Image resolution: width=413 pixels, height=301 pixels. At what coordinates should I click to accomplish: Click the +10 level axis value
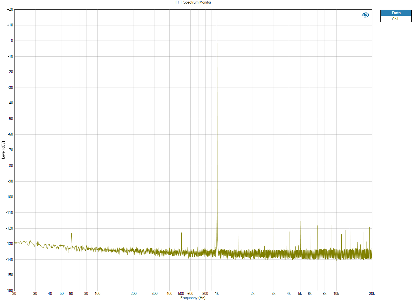coord(10,25)
